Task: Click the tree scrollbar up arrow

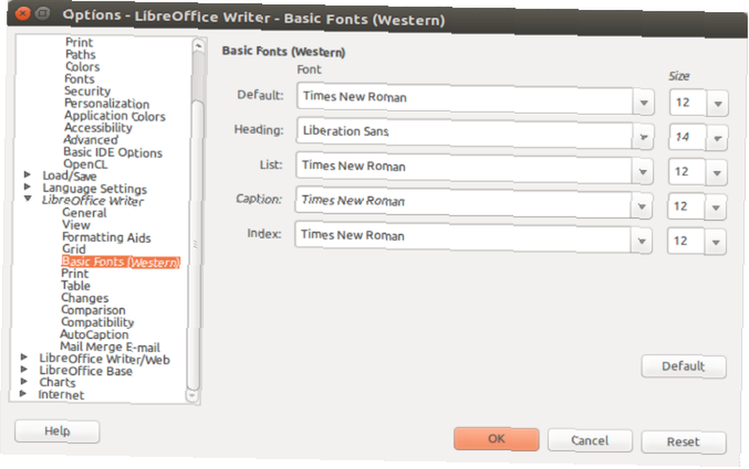Action: [198, 46]
